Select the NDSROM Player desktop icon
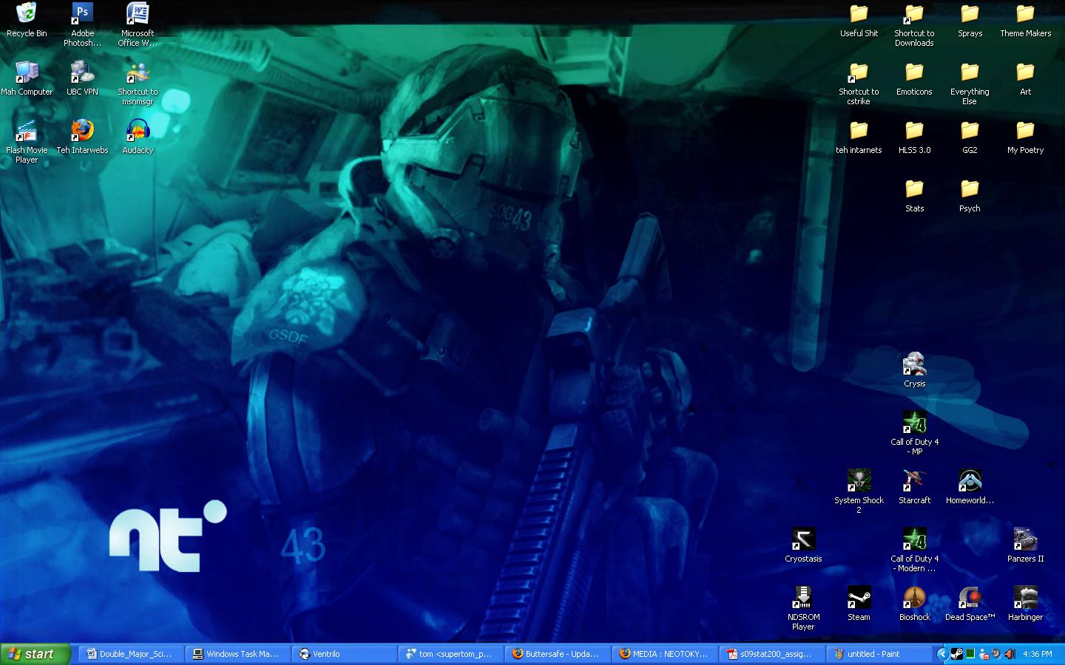Viewport: 1065px width, 665px height. tap(803, 608)
